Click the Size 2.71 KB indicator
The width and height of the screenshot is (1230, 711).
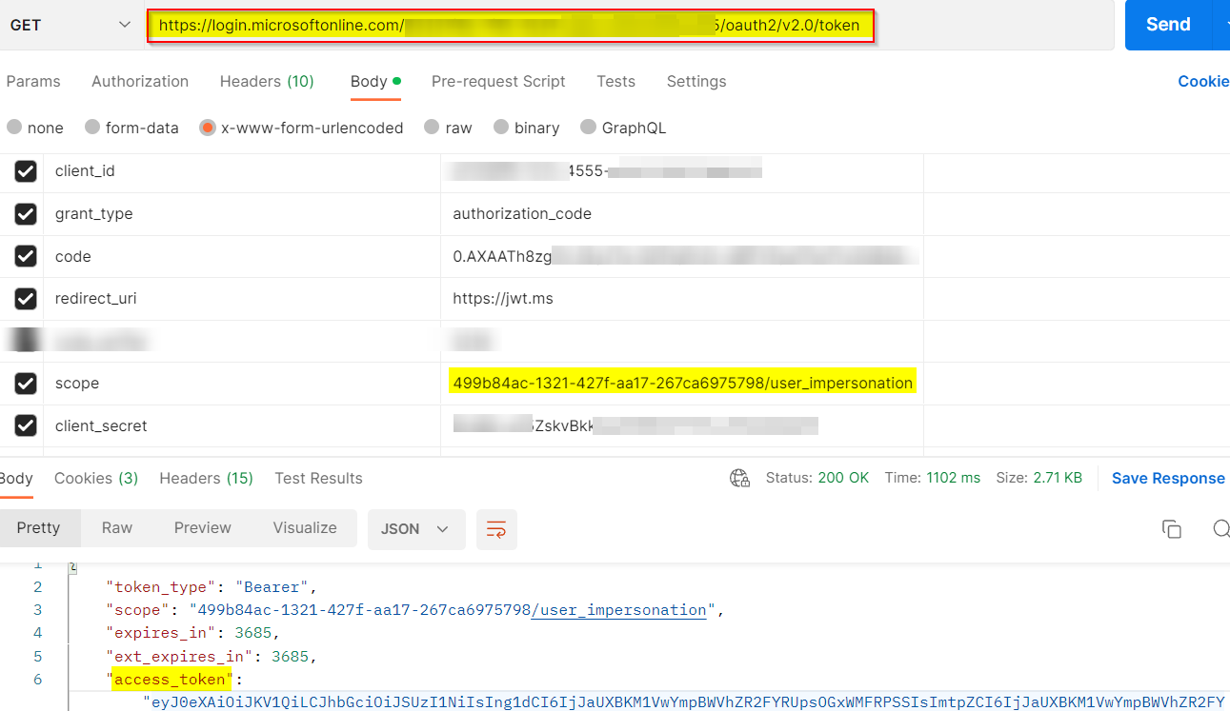click(1038, 478)
